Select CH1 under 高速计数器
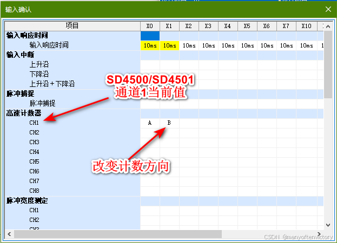The image size is (337, 243). (72, 123)
